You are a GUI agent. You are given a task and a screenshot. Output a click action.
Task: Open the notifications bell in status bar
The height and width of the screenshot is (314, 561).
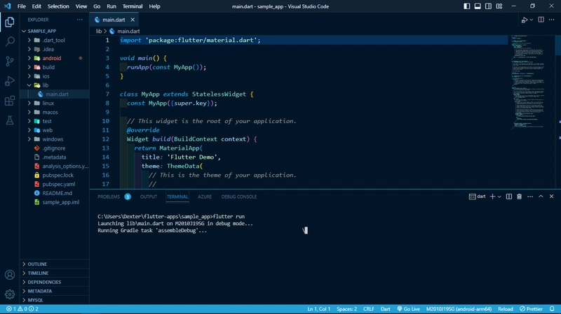coord(553,308)
